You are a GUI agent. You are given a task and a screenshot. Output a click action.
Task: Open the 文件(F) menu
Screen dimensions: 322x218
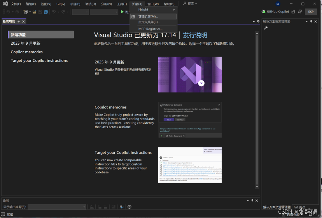click(16, 4)
